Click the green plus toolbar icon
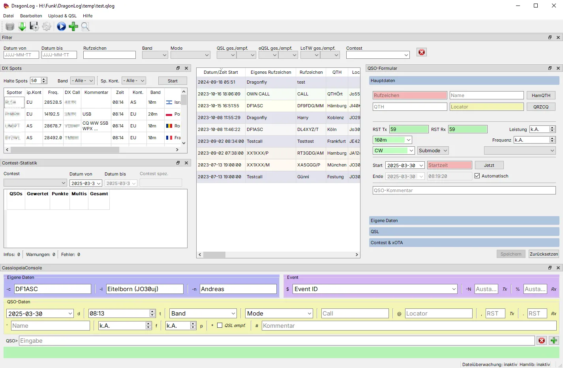563x368 pixels. click(x=73, y=26)
